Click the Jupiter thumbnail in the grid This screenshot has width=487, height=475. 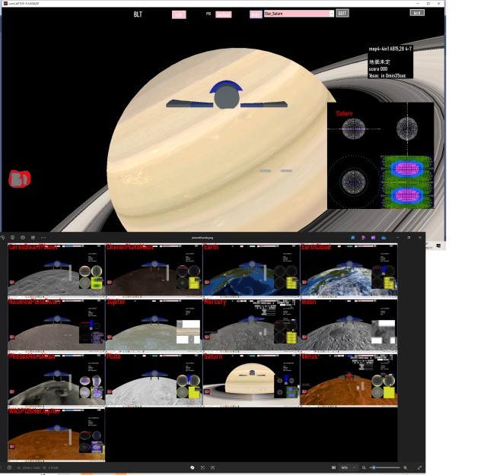(154, 325)
